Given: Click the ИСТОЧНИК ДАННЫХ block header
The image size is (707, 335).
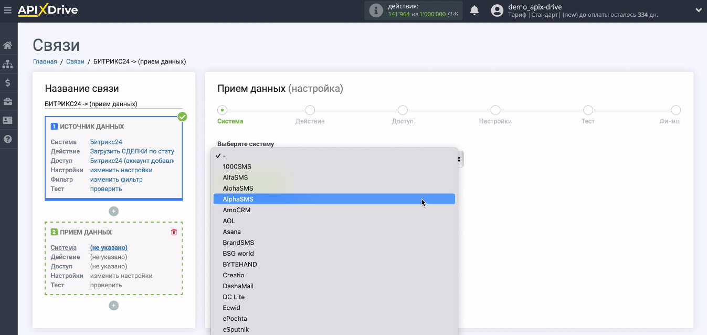Looking at the screenshot, I should click(92, 127).
